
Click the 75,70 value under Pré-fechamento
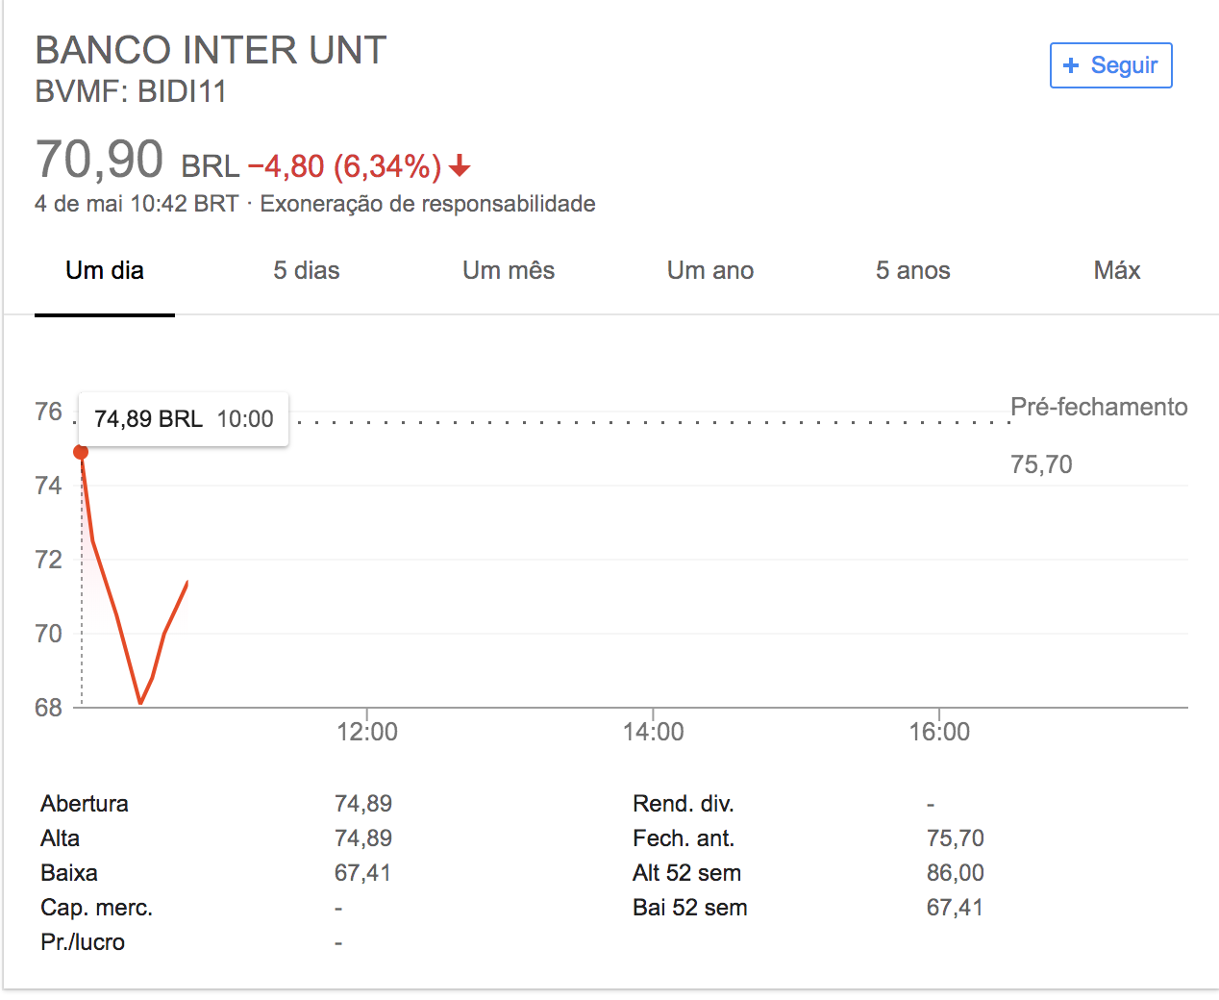tap(1041, 464)
